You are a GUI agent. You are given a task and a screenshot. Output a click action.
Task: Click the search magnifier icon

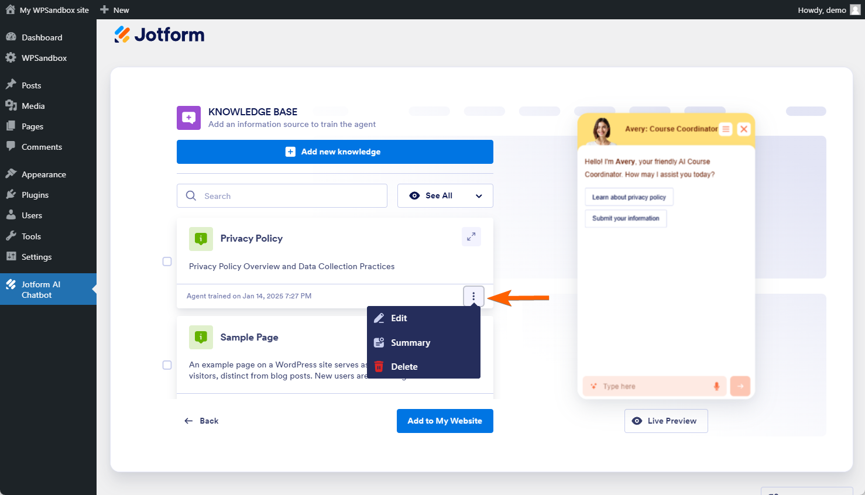(191, 196)
